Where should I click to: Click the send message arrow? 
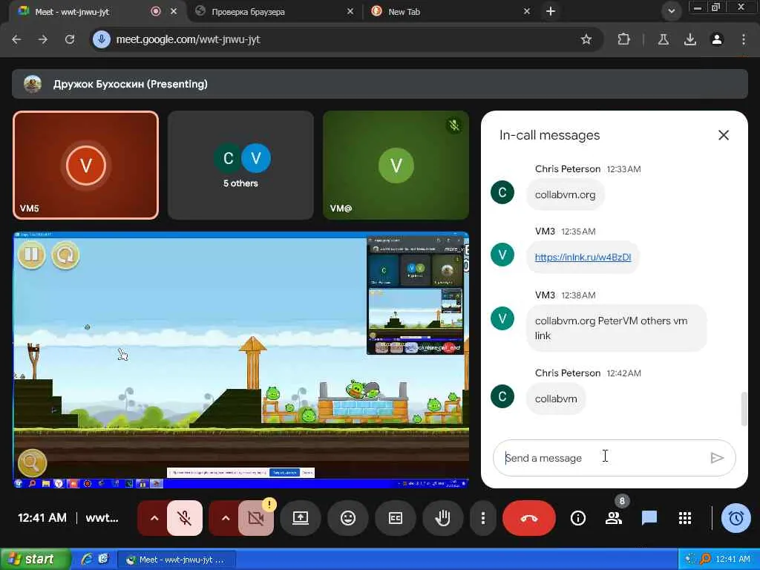click(x=717, y=458)
